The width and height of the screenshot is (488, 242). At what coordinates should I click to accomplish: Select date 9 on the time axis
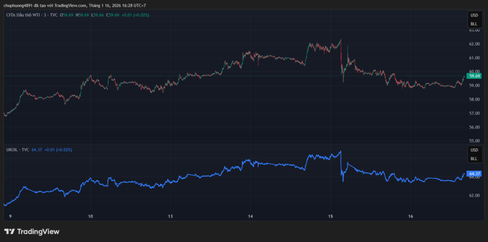click(10, 216)
